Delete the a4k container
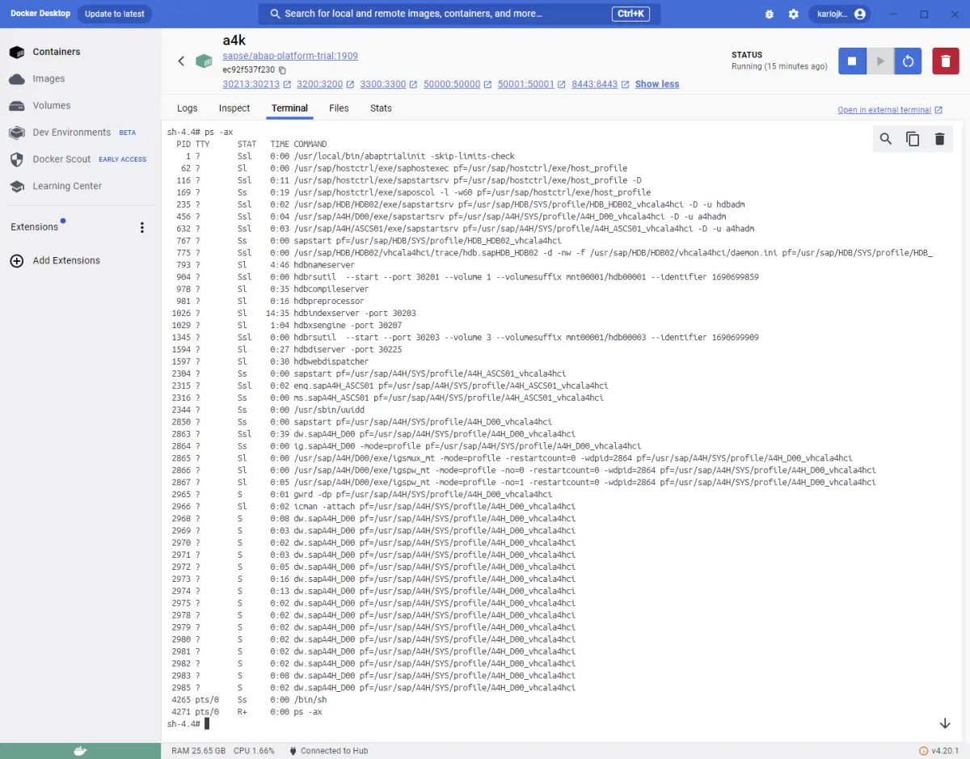The width and height of the screenshot is (970, 759). (946, 61)
